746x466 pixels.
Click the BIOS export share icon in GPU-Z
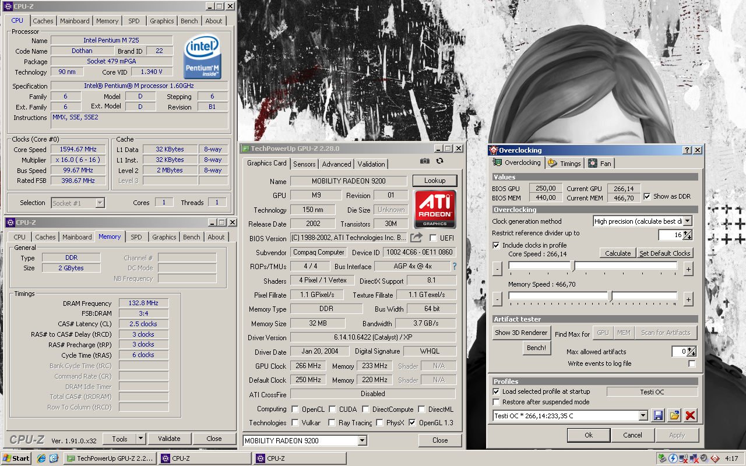[416, 238]
